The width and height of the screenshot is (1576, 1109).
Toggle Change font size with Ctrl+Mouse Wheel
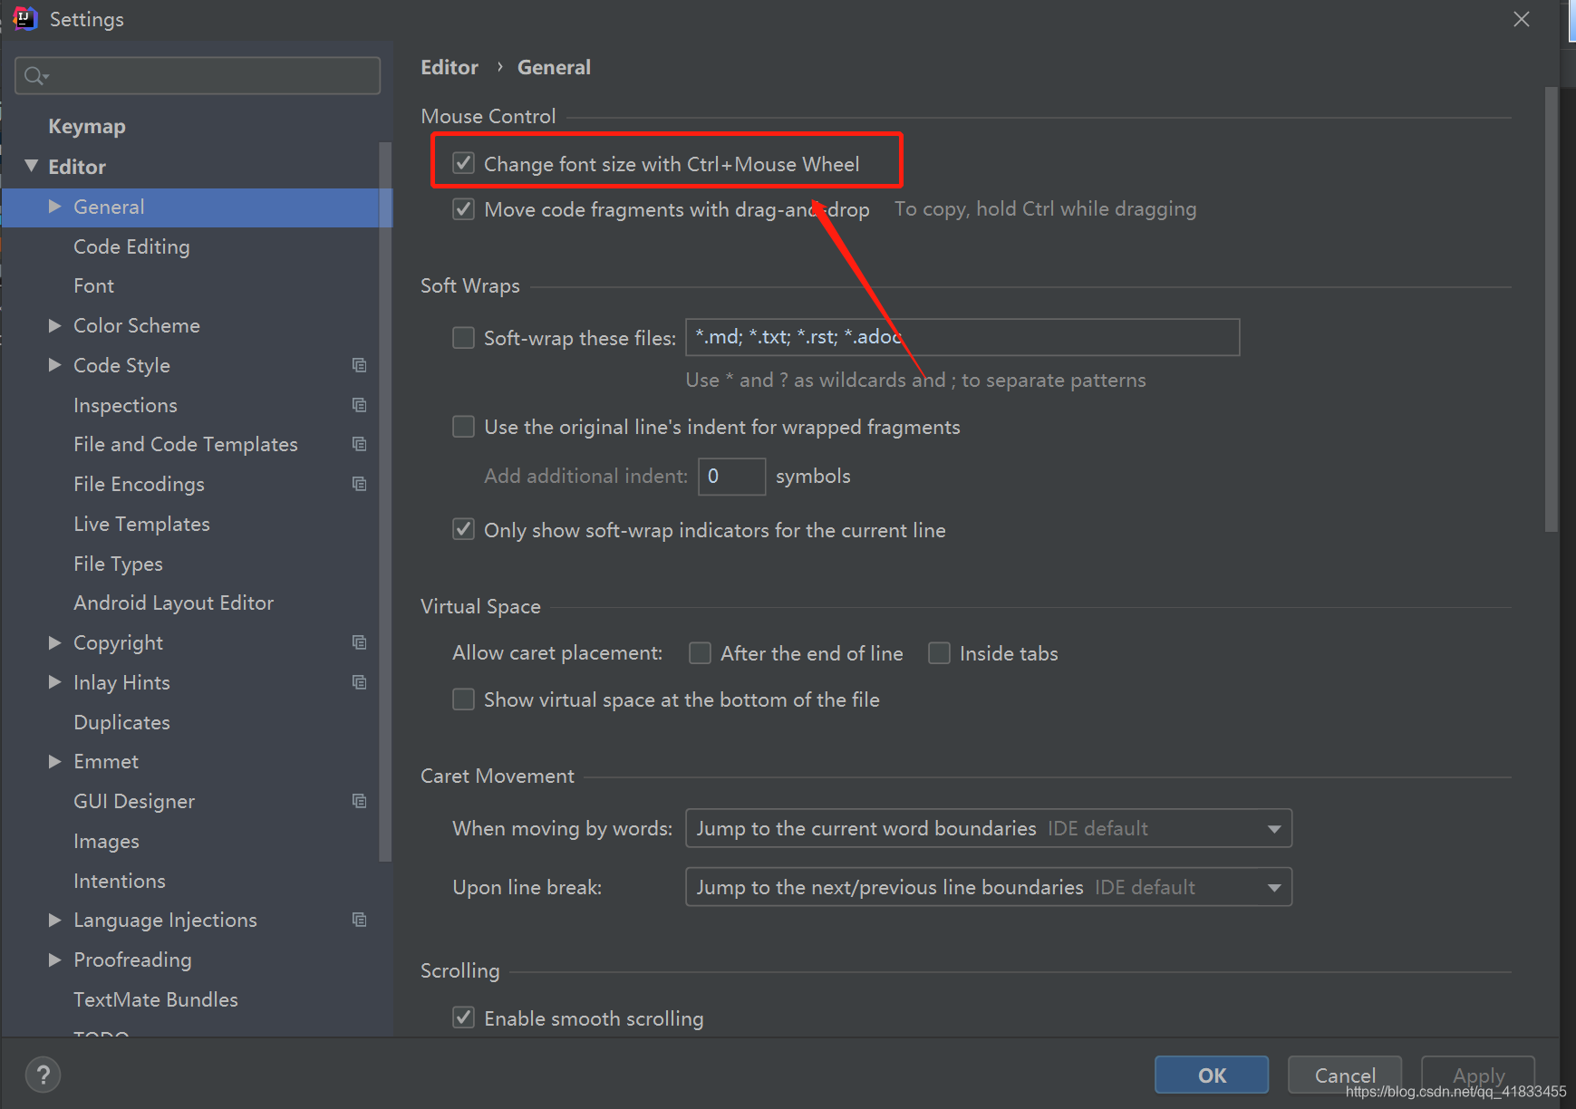[463, 163]
